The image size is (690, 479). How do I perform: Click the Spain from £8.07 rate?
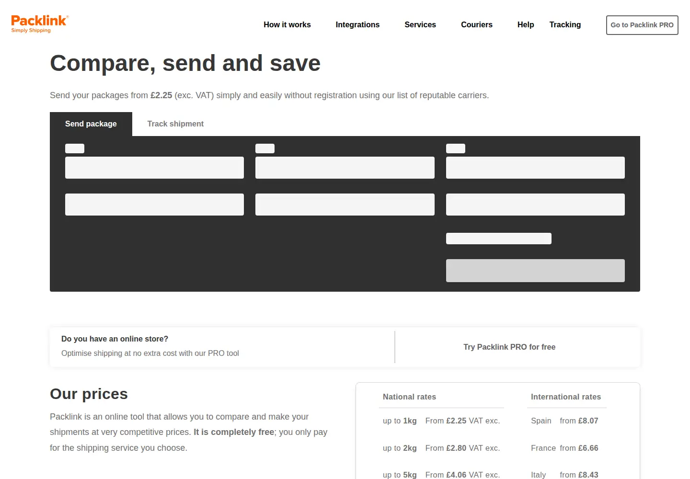tap(564, 421)
